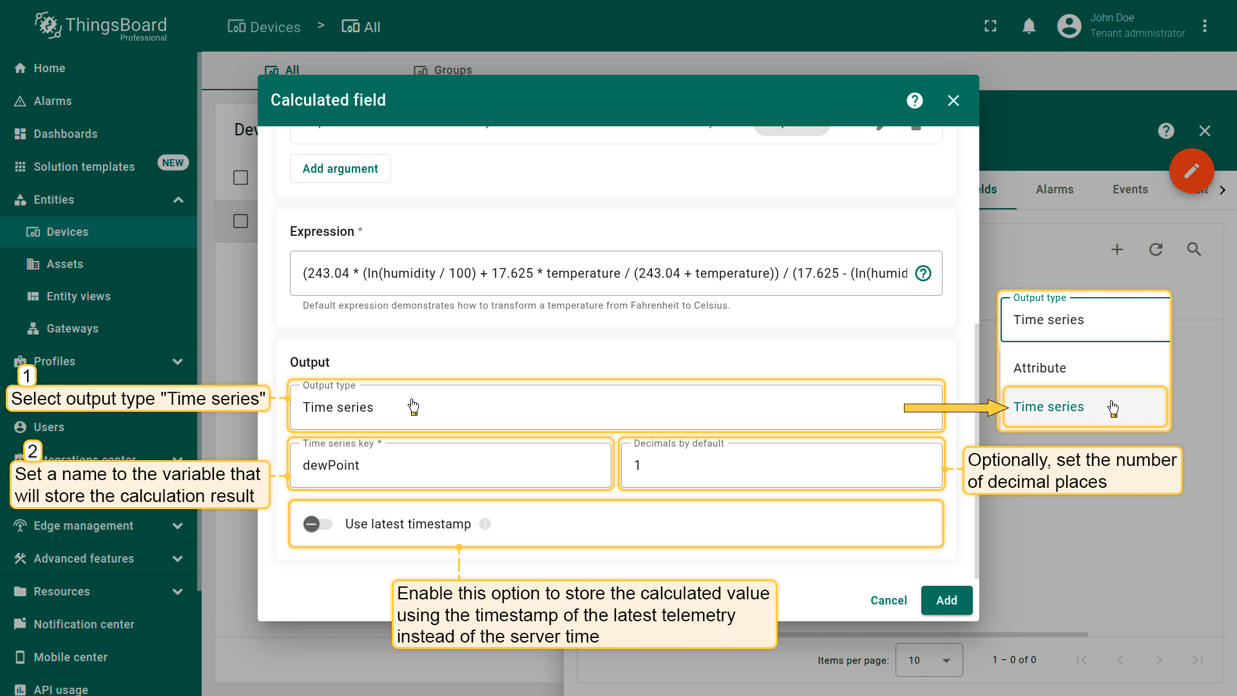
Task: Open Dashboards in the sidebar
Action: (65, 134)
